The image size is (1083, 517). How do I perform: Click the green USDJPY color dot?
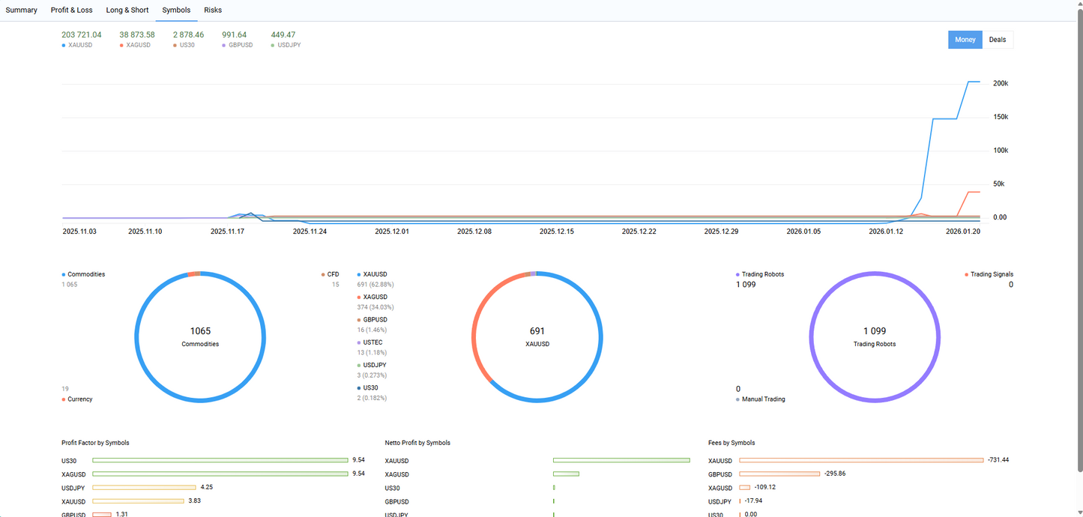271,45
